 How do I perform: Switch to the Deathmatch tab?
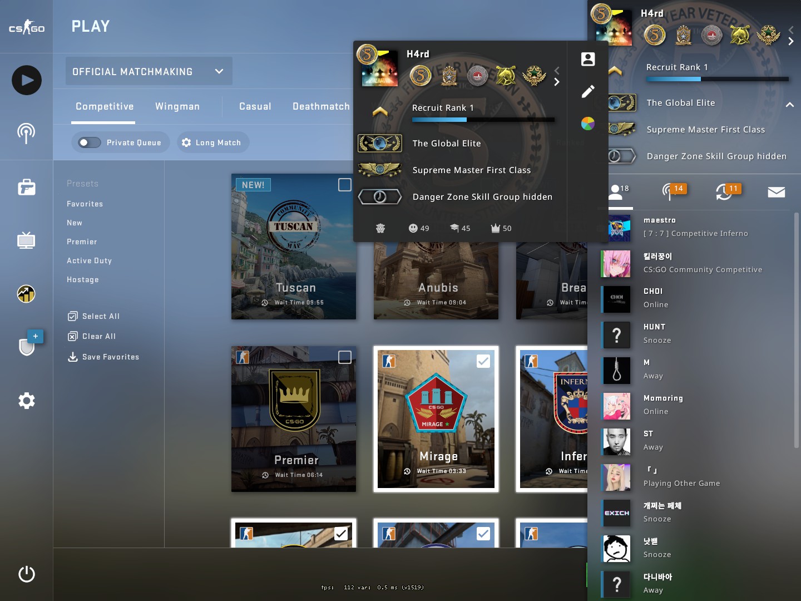click(x=322, y=106)
